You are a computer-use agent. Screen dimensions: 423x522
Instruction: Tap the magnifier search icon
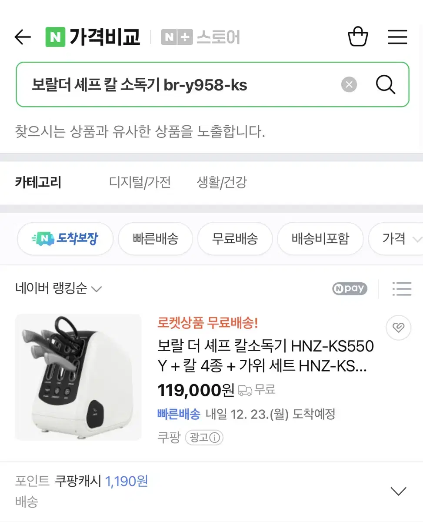385,84
